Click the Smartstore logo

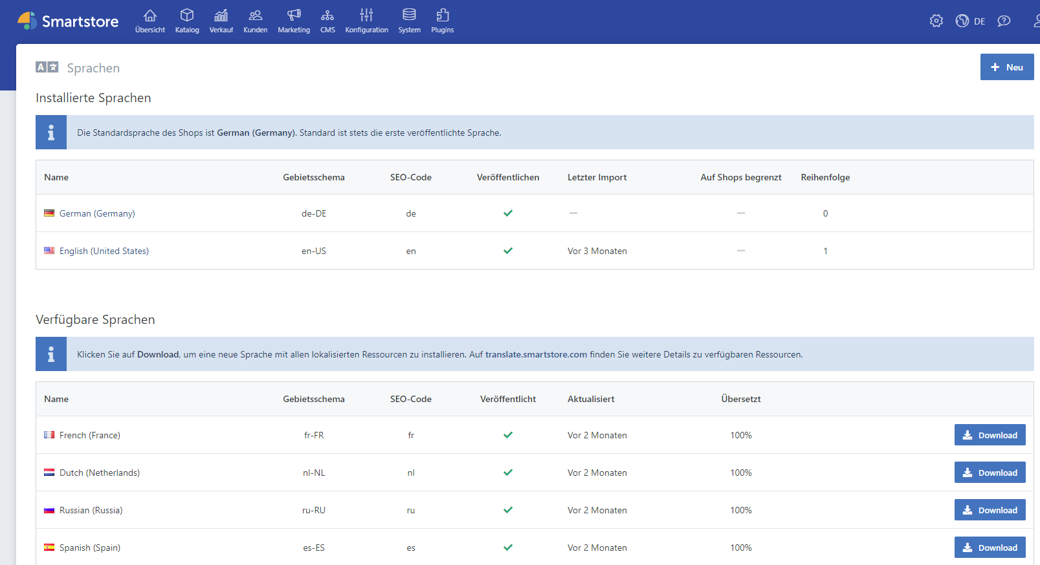(68, 21)
